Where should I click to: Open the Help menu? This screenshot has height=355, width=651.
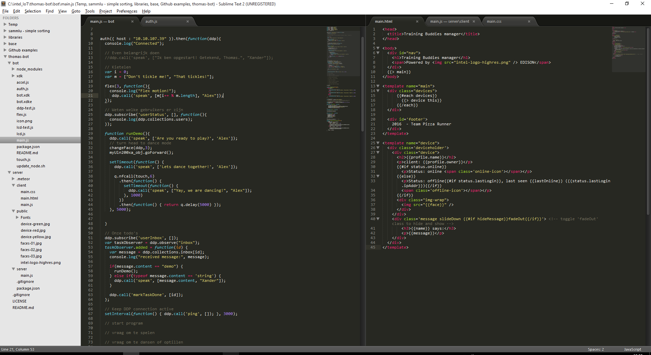coord(146,11)
